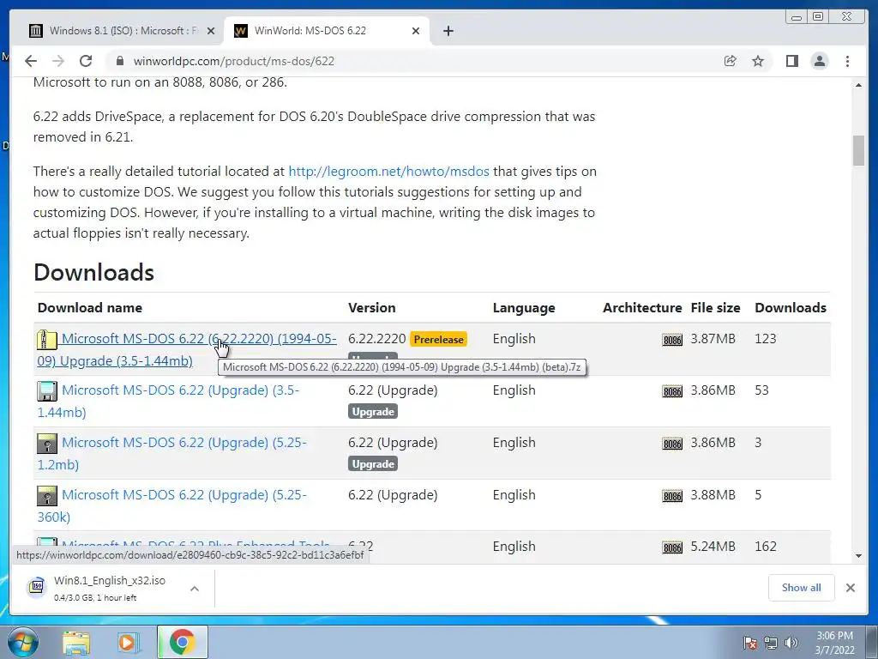The image size is (878, 659).
Task: Open the Chrome side panel
Action: point(791,61)
